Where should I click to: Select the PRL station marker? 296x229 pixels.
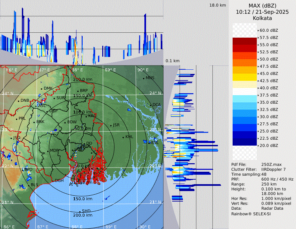(x=16, y=118)
